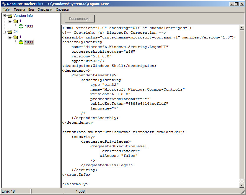Collapse folder 1 under node 24
This screenshot has height=195, width=246.
[10, 37]
